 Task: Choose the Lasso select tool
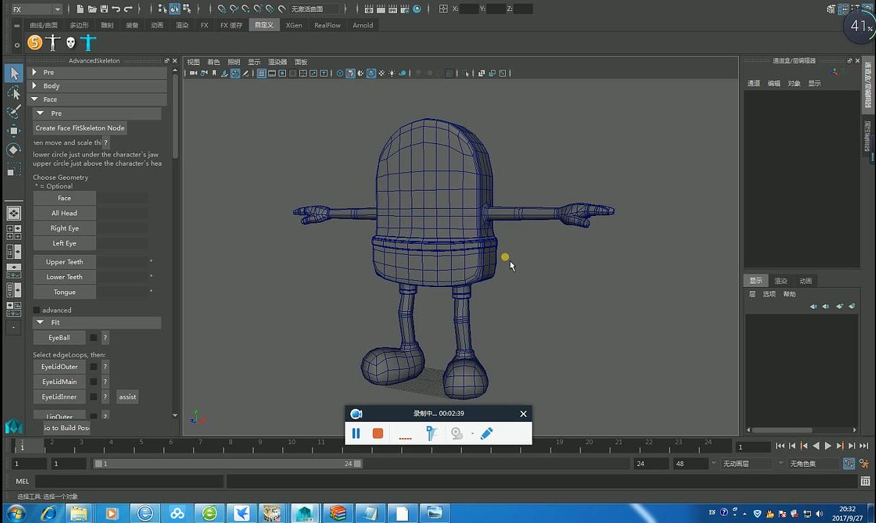[x=14, y=92]
